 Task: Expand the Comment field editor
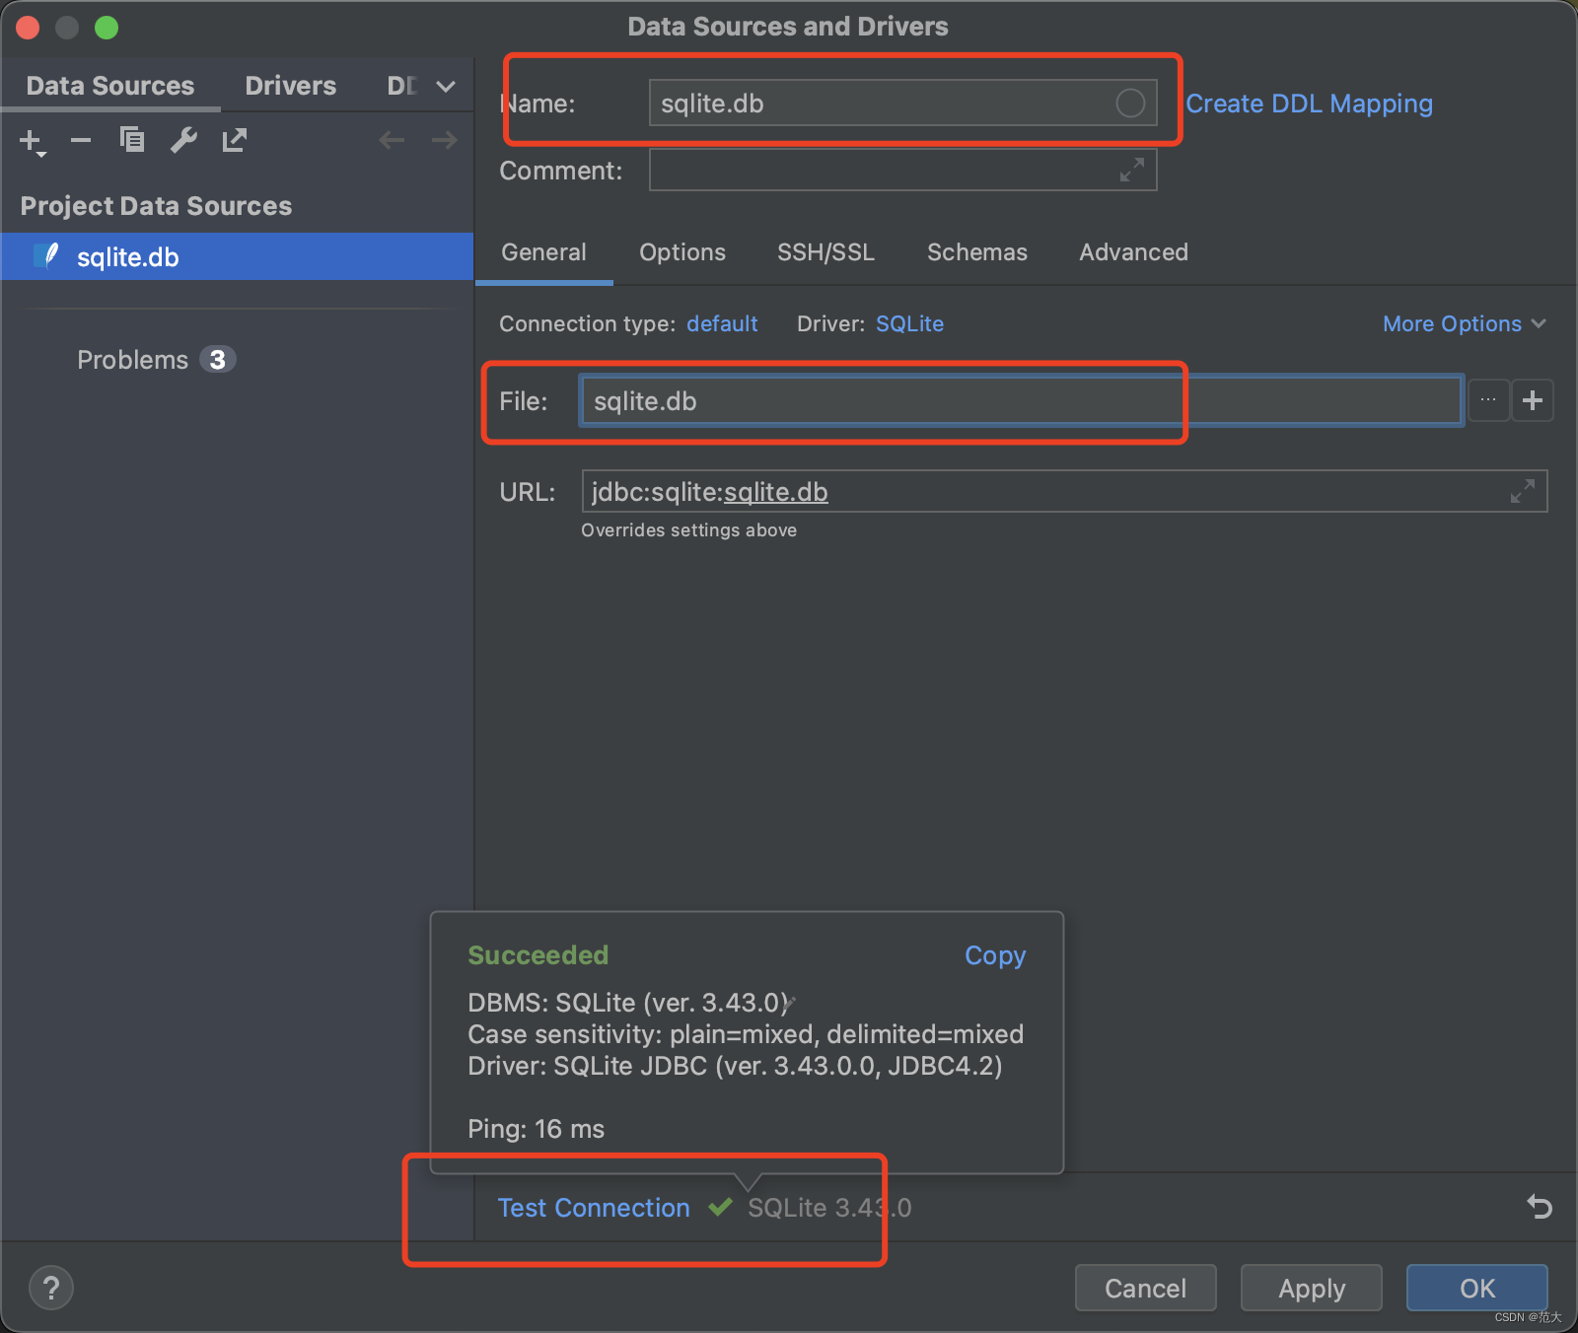click(x=1132, y=170)
